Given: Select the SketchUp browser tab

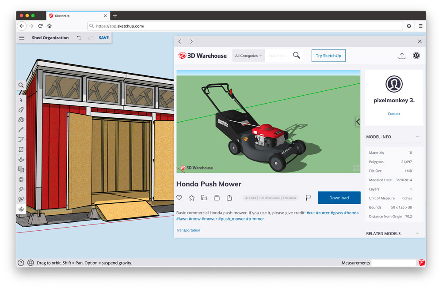Looking at the screenshot, I should pos(78,16).
